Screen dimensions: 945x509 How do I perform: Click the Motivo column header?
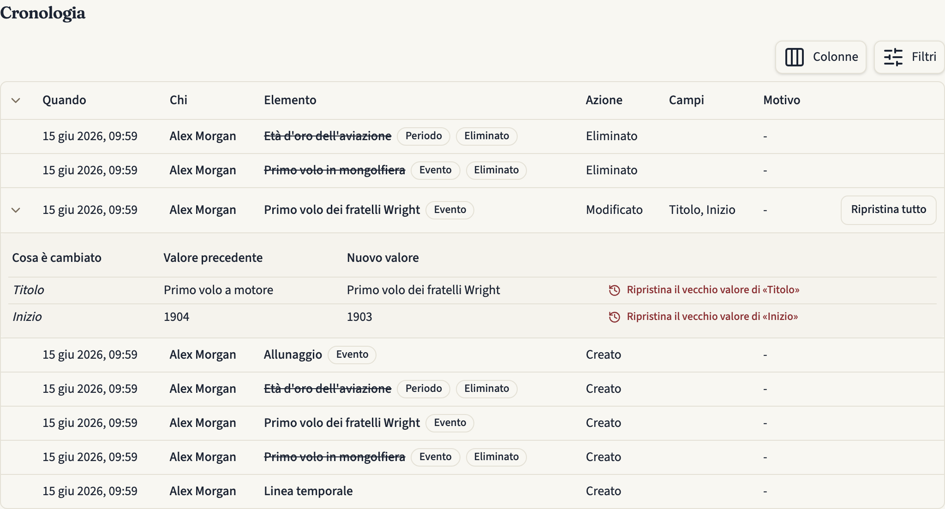(x=782, y=100)
